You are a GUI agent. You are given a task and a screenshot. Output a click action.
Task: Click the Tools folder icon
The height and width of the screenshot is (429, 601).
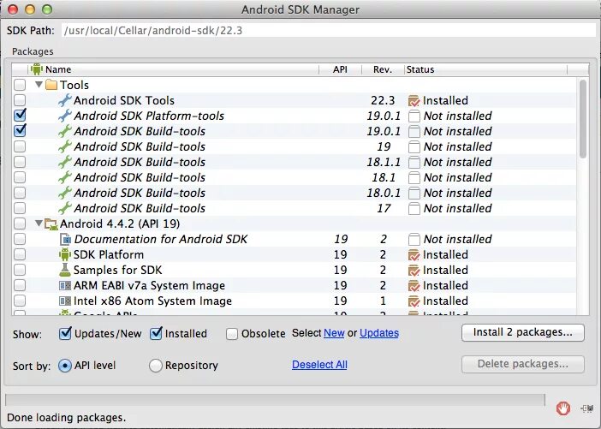pos(51,85)
